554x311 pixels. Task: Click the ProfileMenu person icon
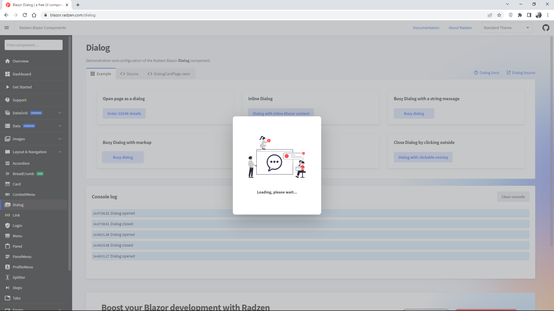[8, 267]
